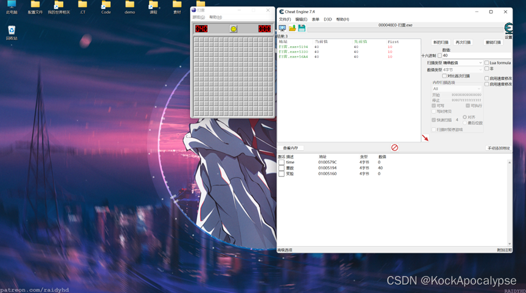The height and width of the screenshot is (293, 526).
Task: Select the 配置文件 desktop folder
Action: 35,7
